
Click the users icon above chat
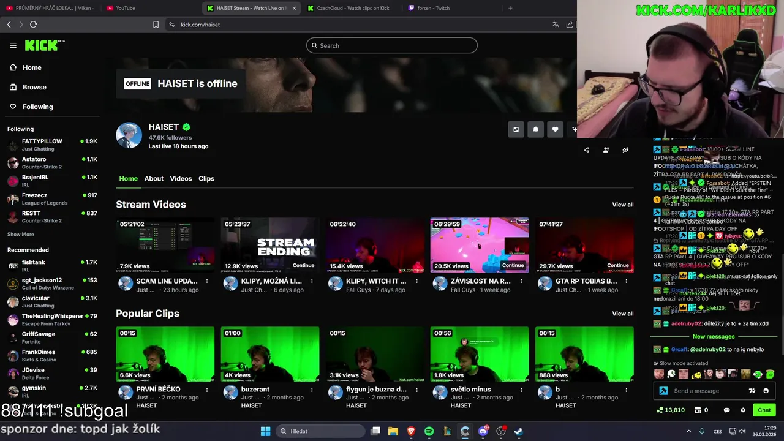click(x=606, y=149)
